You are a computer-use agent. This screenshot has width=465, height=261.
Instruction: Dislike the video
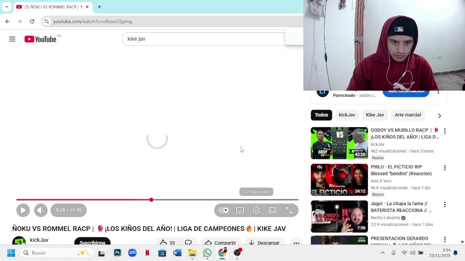188,243
